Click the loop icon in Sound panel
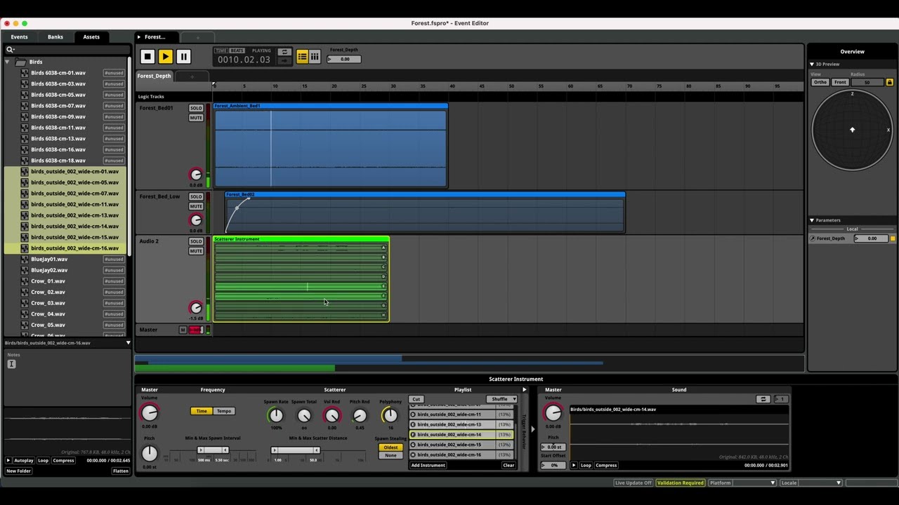This screenshot has height=505, width=899. click(x=763, y=399)
